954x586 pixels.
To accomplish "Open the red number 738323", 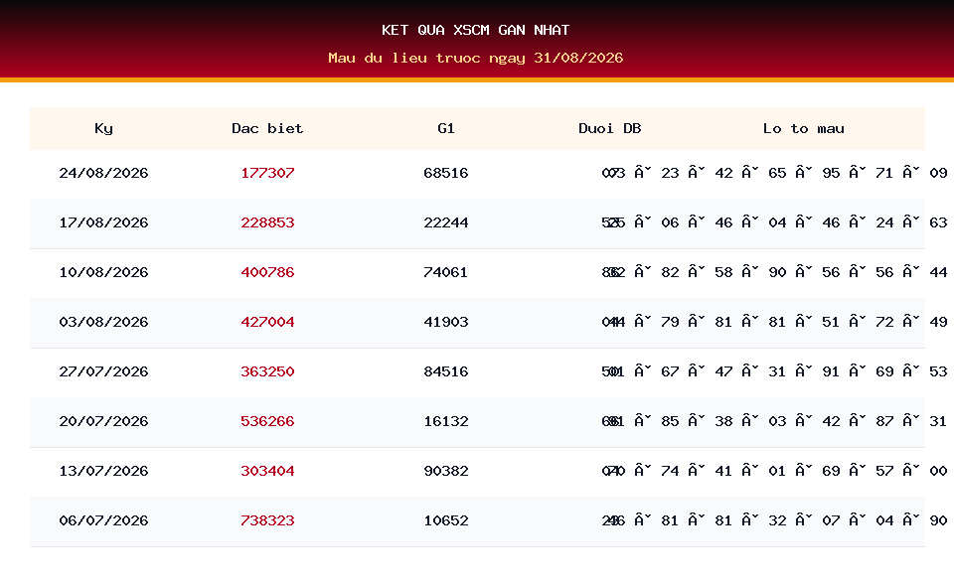I will tap(267, 520).
